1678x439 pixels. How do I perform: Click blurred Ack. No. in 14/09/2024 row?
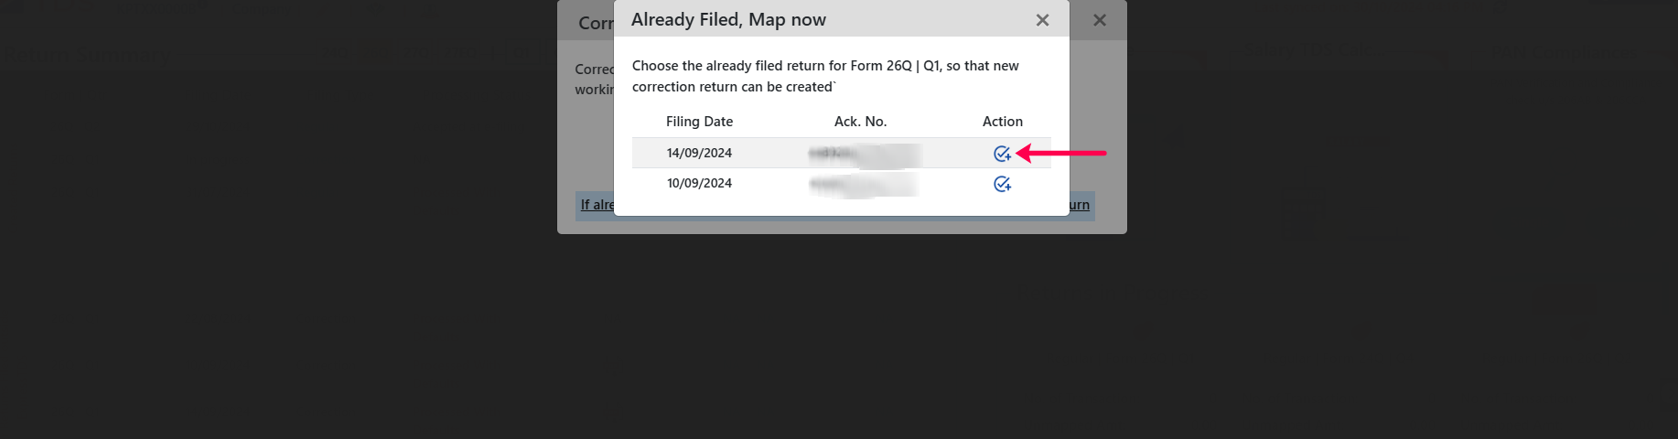[864, 154]
